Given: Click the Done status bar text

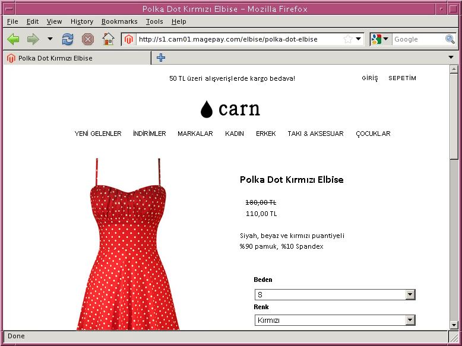Looking at the screenshot, I should click(x=16, y=337).
